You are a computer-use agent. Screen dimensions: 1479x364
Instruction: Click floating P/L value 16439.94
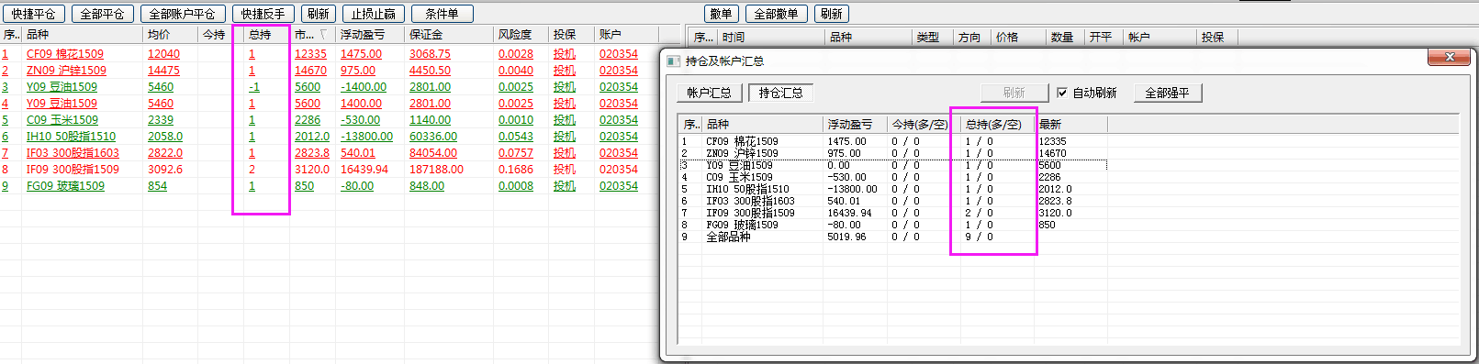coord(364,170)
